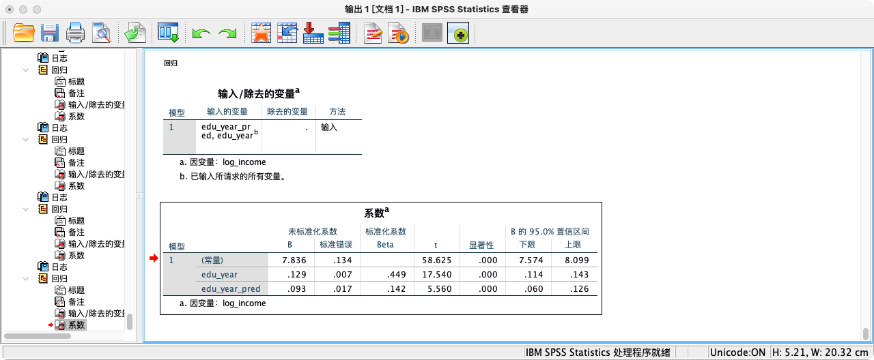Select 输入/除去的变量 under the bottom 回归 node

click(x=96, y=313)
